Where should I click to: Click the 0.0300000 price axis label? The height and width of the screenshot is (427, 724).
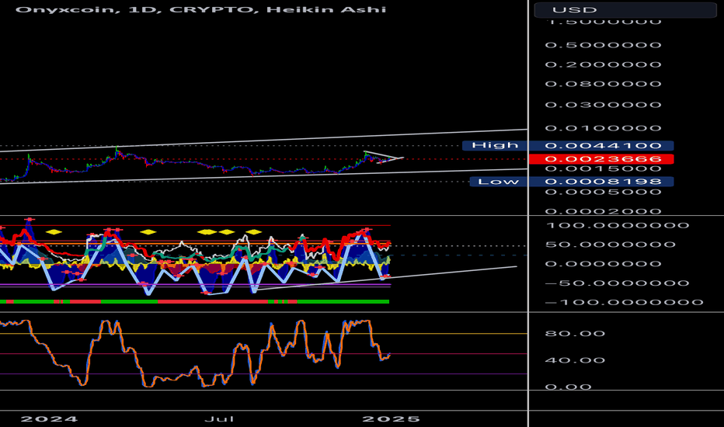pos(603,105)
